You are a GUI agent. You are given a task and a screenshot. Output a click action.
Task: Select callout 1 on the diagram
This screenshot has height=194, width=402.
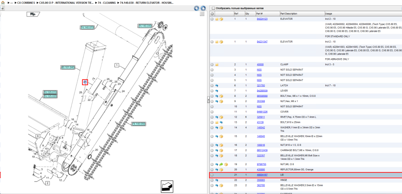117,65
